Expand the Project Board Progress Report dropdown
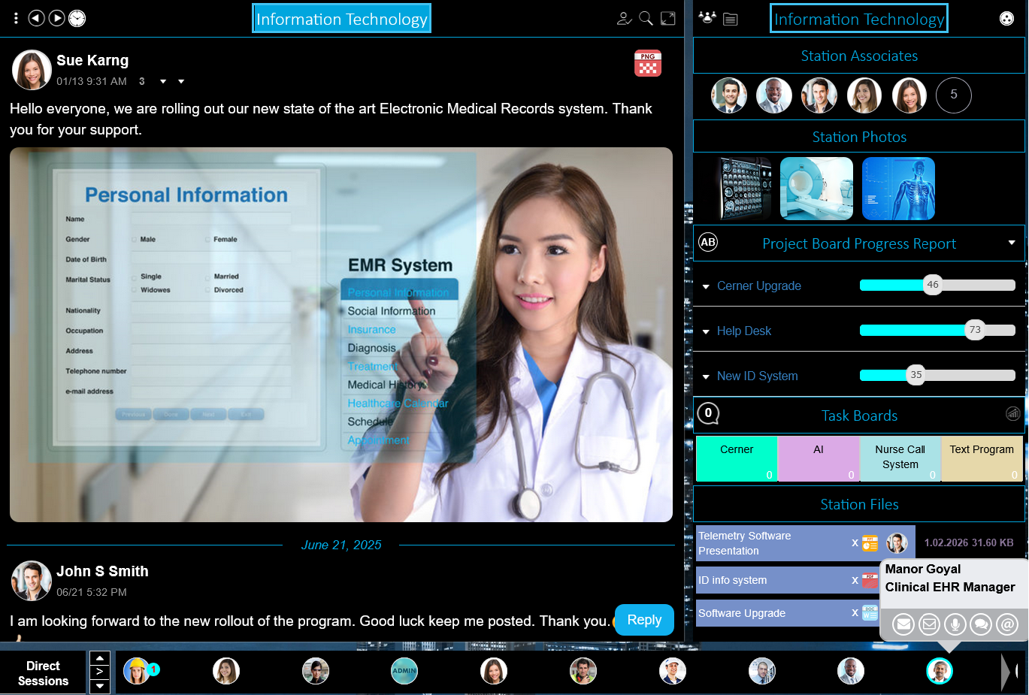Image resolution: width=1029 pixels, height=695 pixels. [1012, 243]
